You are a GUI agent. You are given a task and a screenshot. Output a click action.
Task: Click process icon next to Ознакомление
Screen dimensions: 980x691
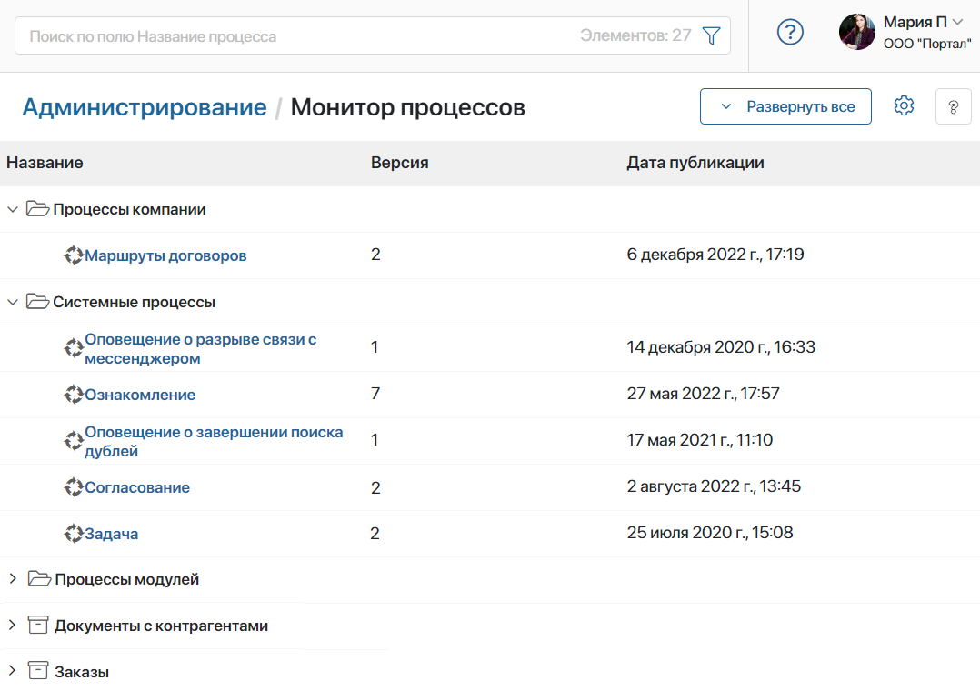pyautogui.click(x=74, y=395)
